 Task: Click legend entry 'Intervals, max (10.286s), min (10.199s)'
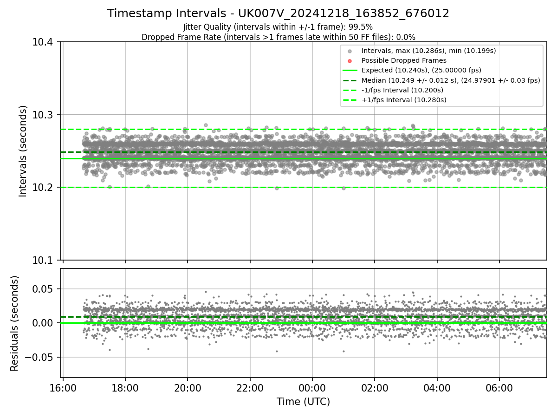tap(428, 51)
